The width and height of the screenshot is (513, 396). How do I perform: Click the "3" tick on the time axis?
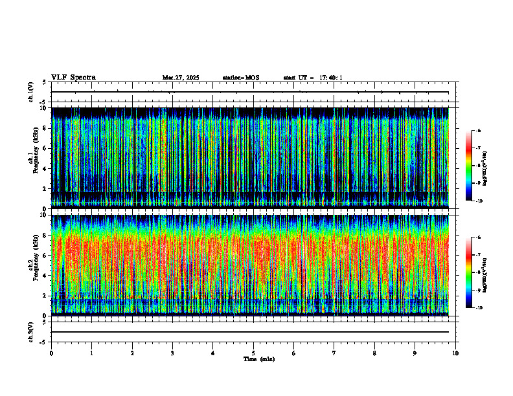(x=172, y=353)
